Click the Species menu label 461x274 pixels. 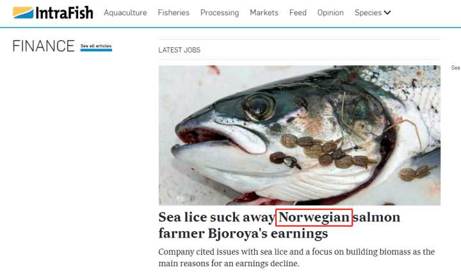click(x=368, y=13)
